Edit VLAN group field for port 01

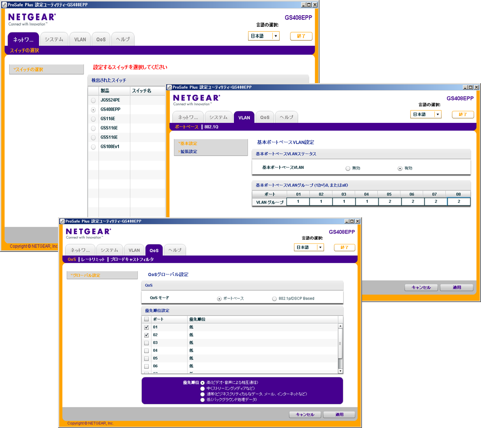tap(298, 202)
